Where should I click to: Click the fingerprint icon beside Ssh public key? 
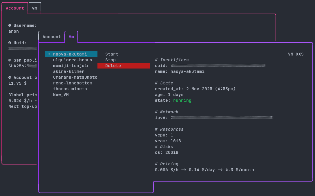pyautogui.click(x=10, y=60)
